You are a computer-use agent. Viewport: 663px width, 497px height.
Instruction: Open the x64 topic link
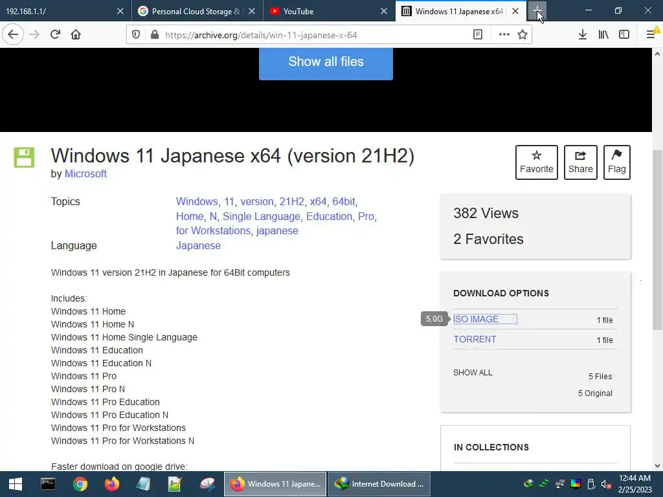pos(318,202)
